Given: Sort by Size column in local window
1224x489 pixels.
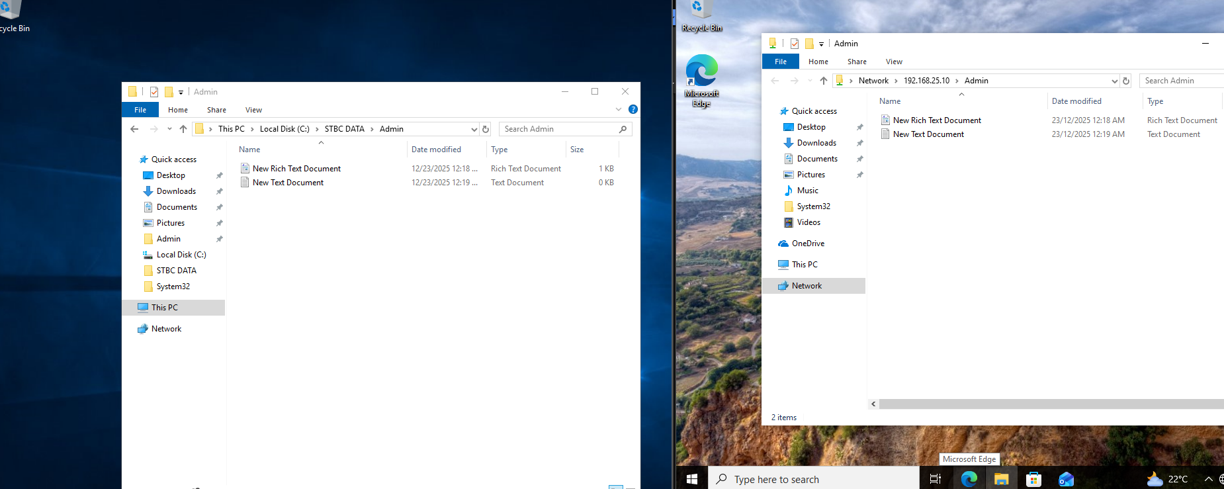Looking at the screenshot, I should point(577,150).
